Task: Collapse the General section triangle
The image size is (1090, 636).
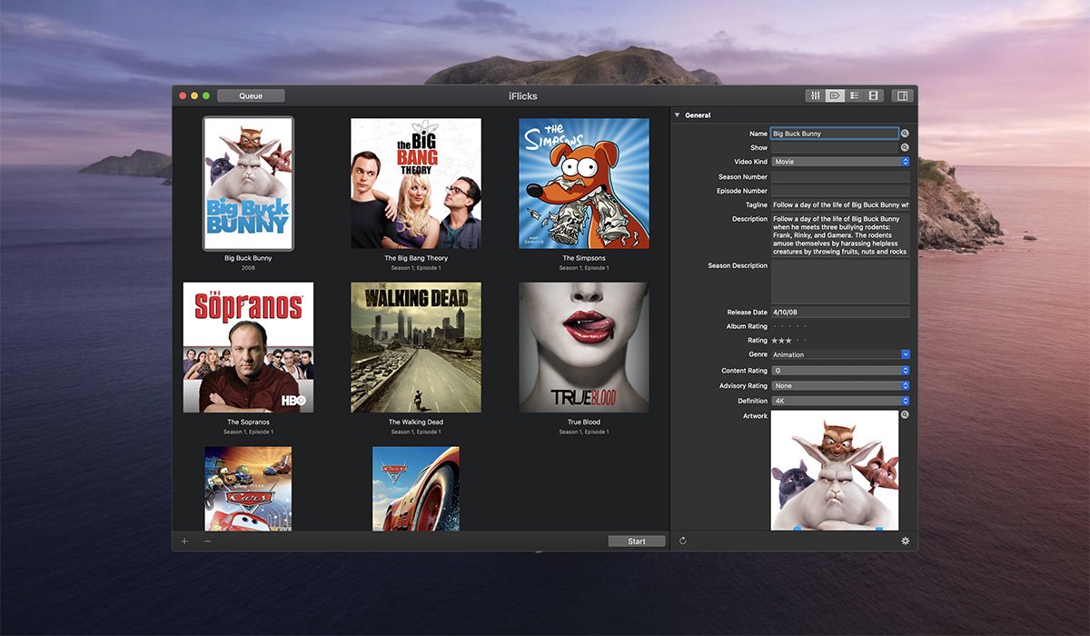Action: point(677,115)
